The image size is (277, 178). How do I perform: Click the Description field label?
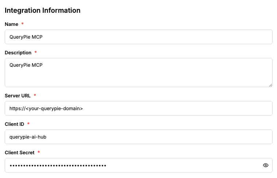point(18,53)
